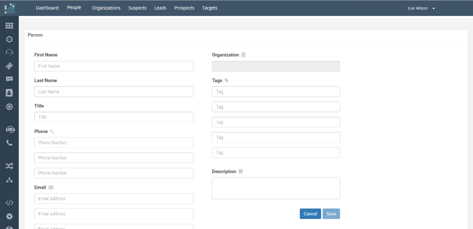
Task: Click the phone handset icon in sidebar
Action: 9,143
